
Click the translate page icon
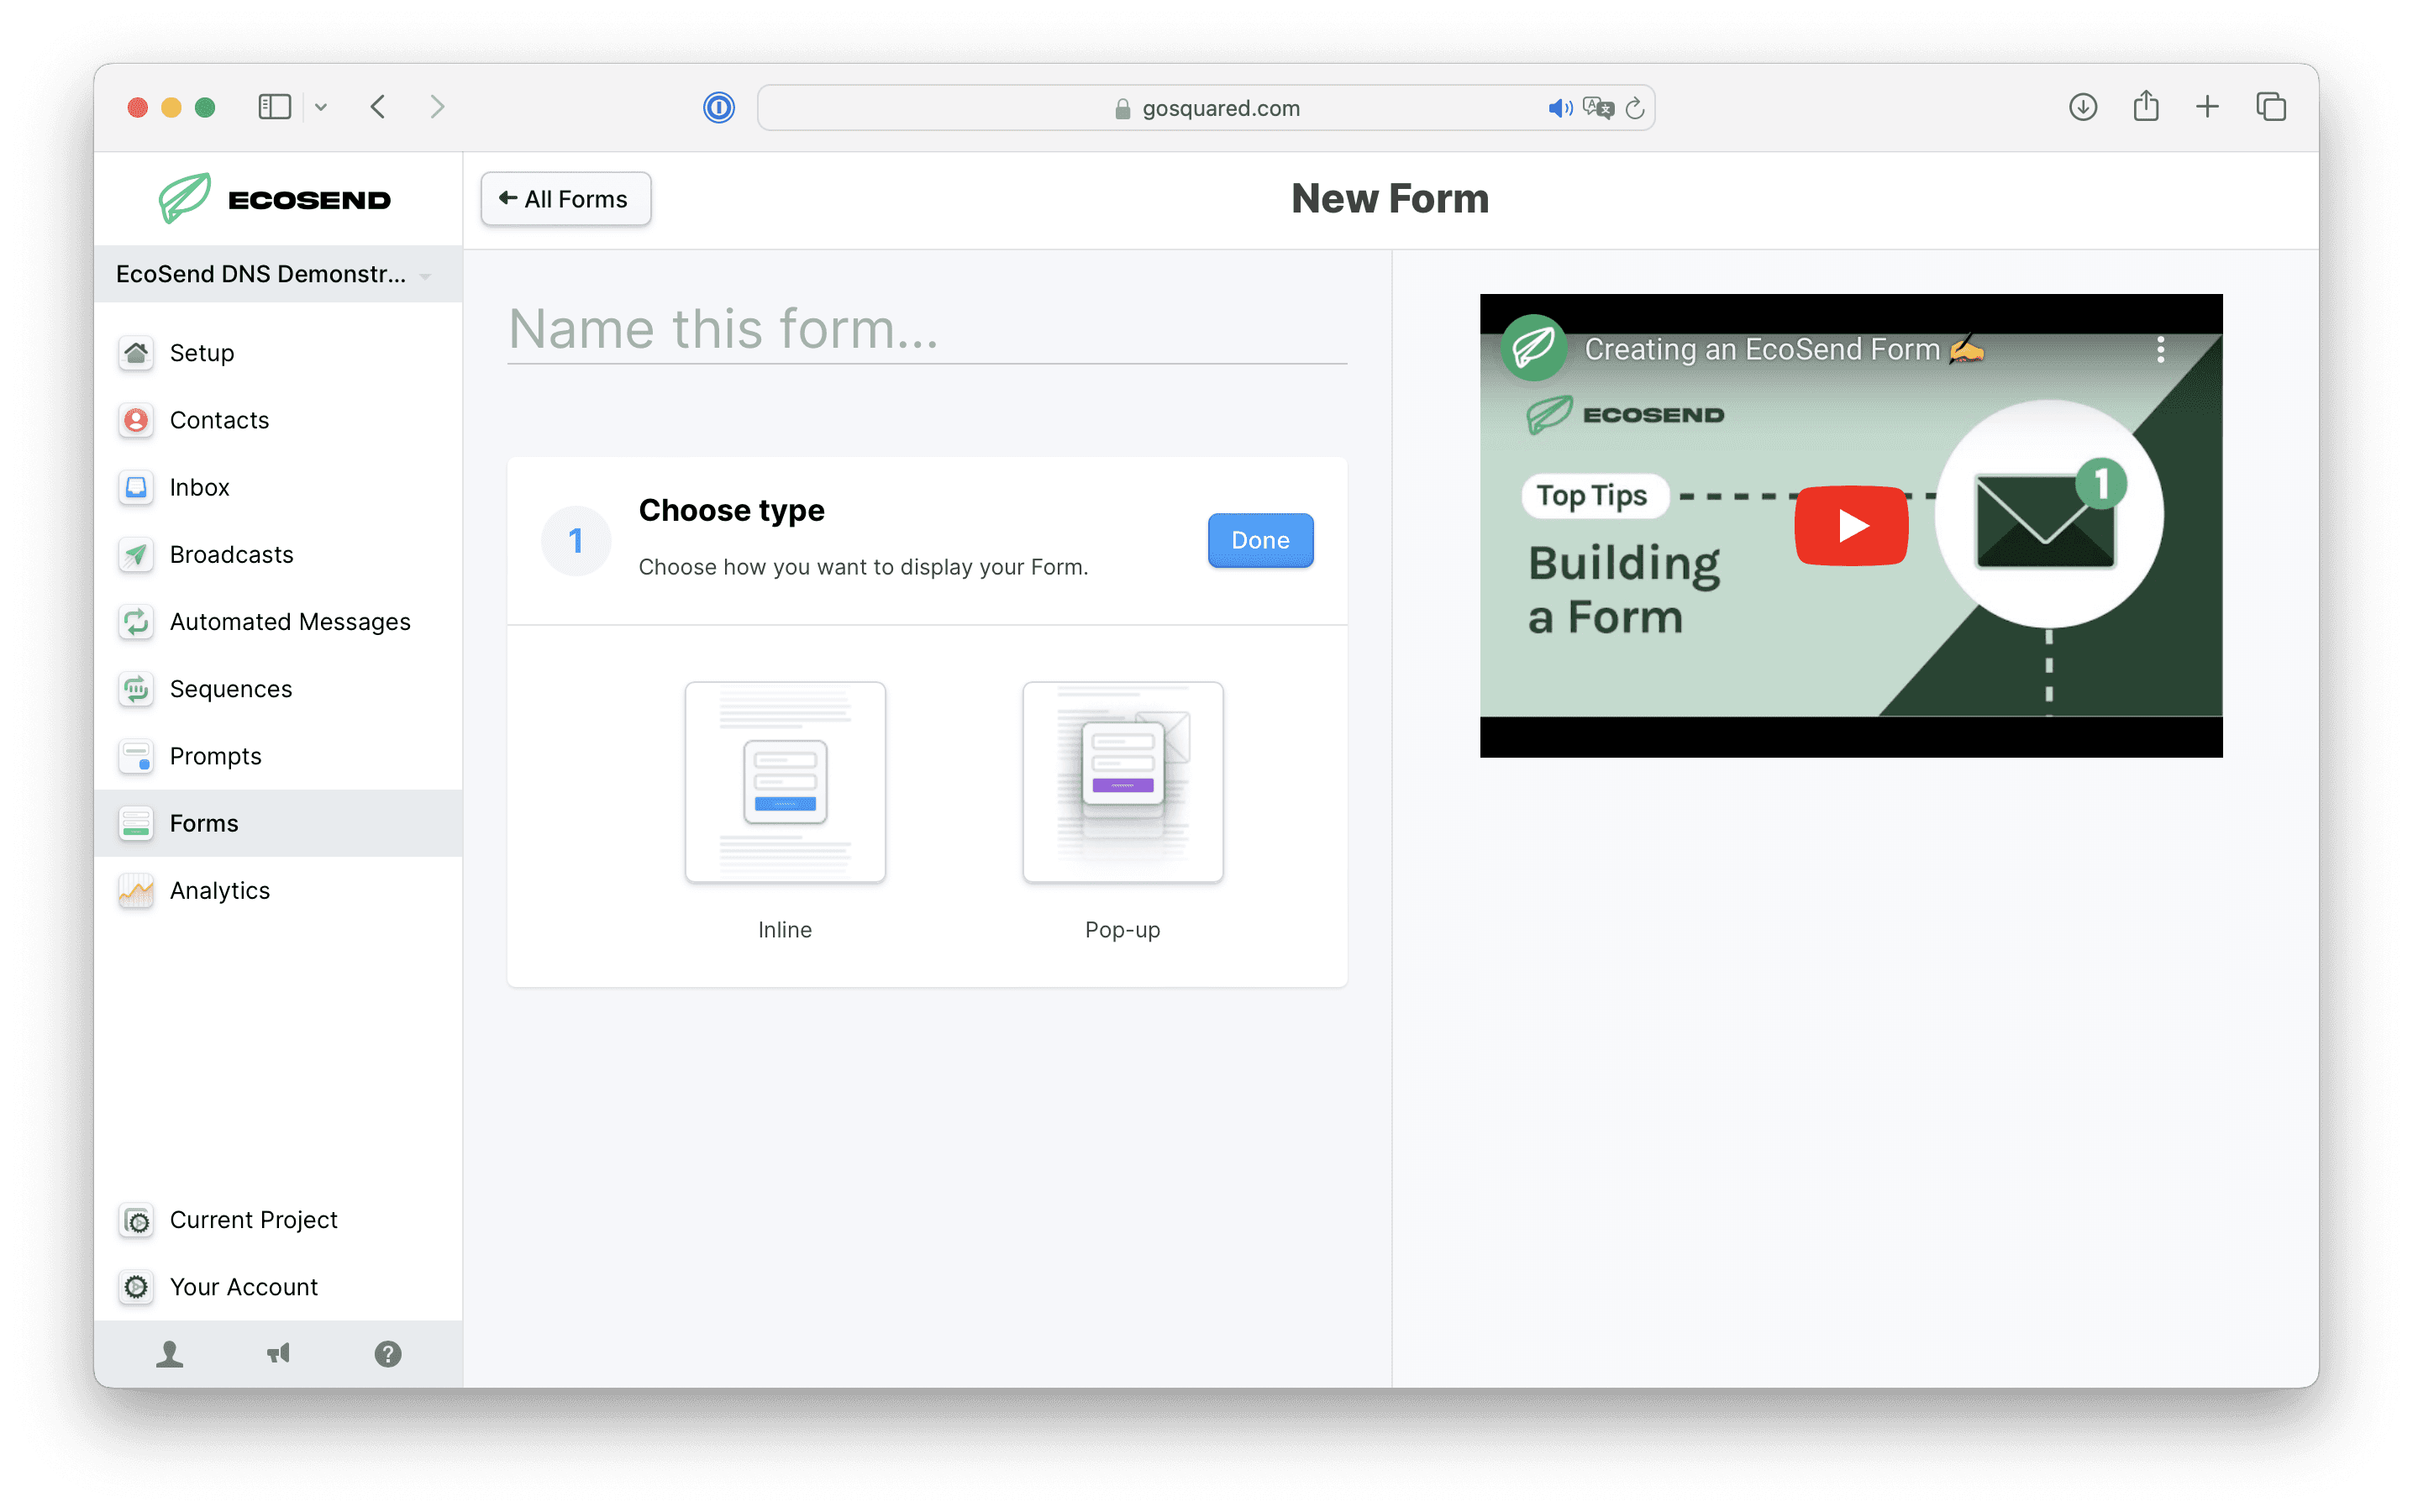(x=1598, y=108)
